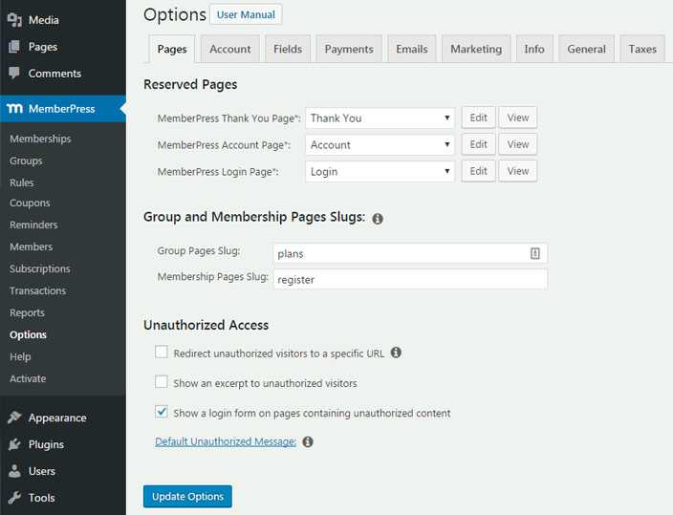Open the MemberPress Account Page dropdown

380,145
